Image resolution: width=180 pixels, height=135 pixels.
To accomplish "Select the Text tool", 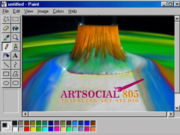I will point(15,55).
